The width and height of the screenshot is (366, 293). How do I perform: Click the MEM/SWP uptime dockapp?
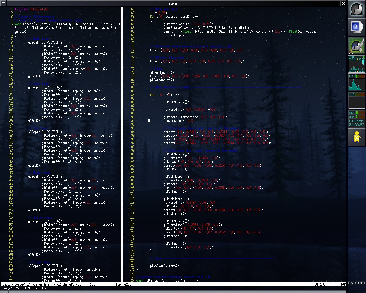click(x=357, y=119)
